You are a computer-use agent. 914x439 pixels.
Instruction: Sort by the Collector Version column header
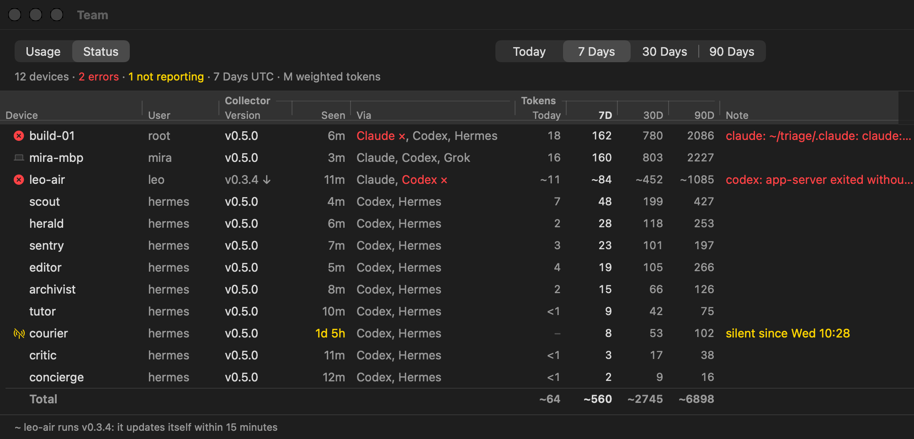242,115
